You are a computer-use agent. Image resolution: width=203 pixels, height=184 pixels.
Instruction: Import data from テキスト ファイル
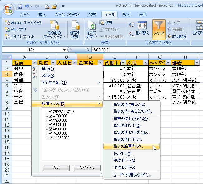point(19,36)
